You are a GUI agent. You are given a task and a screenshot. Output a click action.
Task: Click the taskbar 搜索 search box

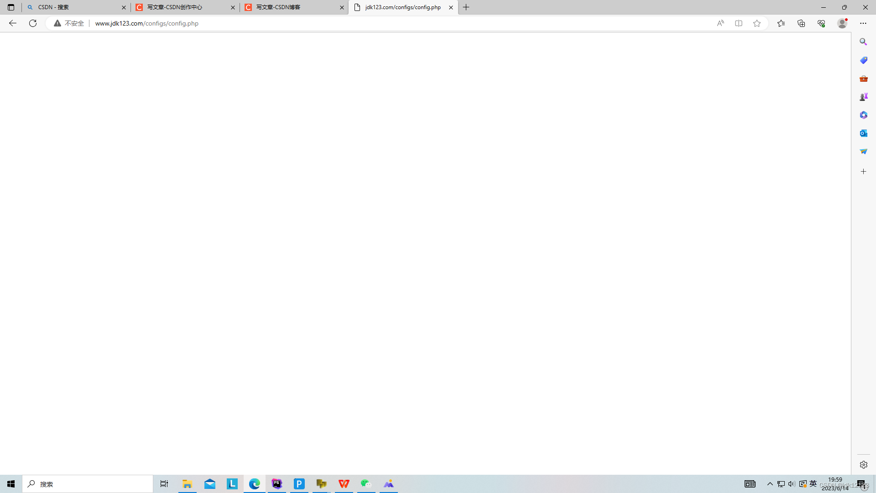pyautogui.click(x=88, y=484)
